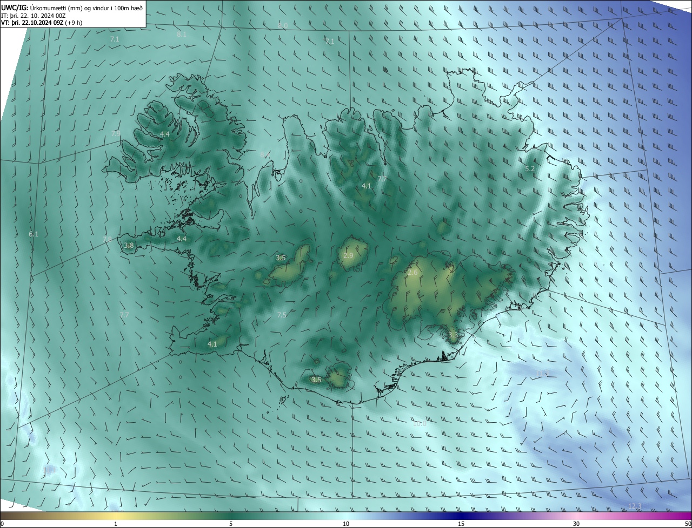692x528 pixels.
Task: Click the 7.9 value label
Action: [116, 133]
